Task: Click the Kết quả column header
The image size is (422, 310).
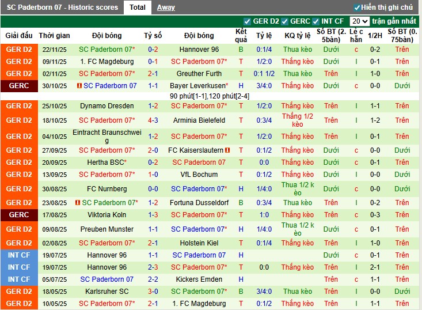Action: click(241, 36)
